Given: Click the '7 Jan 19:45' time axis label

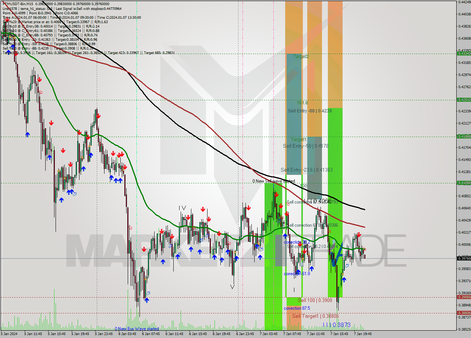Looking at the screenshot, I should tap(363, 334).
